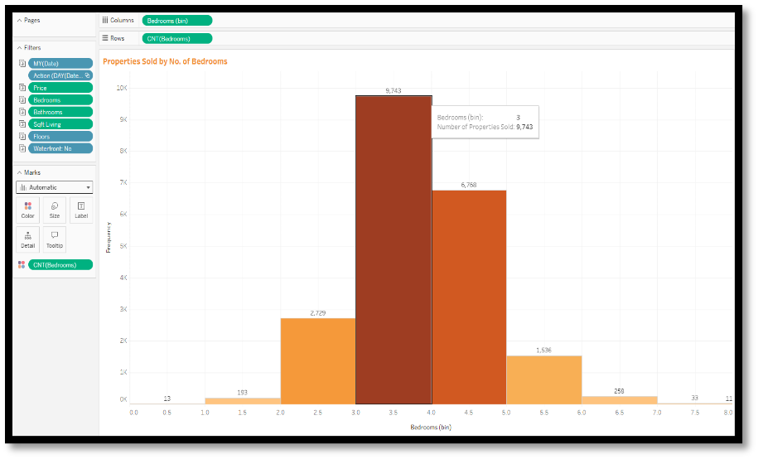The image size is (758, 459).
Task: Open the Automatic mark type dropdown
Action: click(x=55, y=187)
